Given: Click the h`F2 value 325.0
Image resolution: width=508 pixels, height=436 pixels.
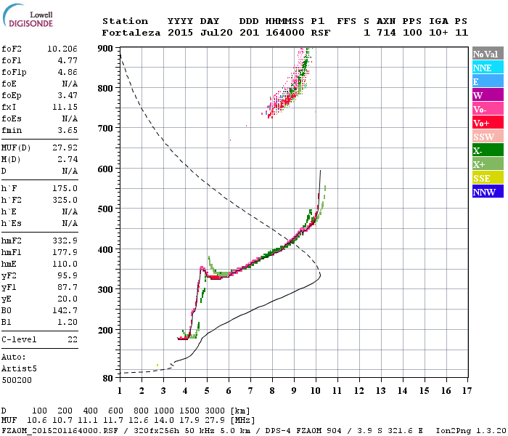Looking at the screenshot, I should (x=65, y=200).
